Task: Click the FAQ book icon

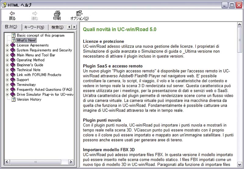Action: tap(13, 90)
